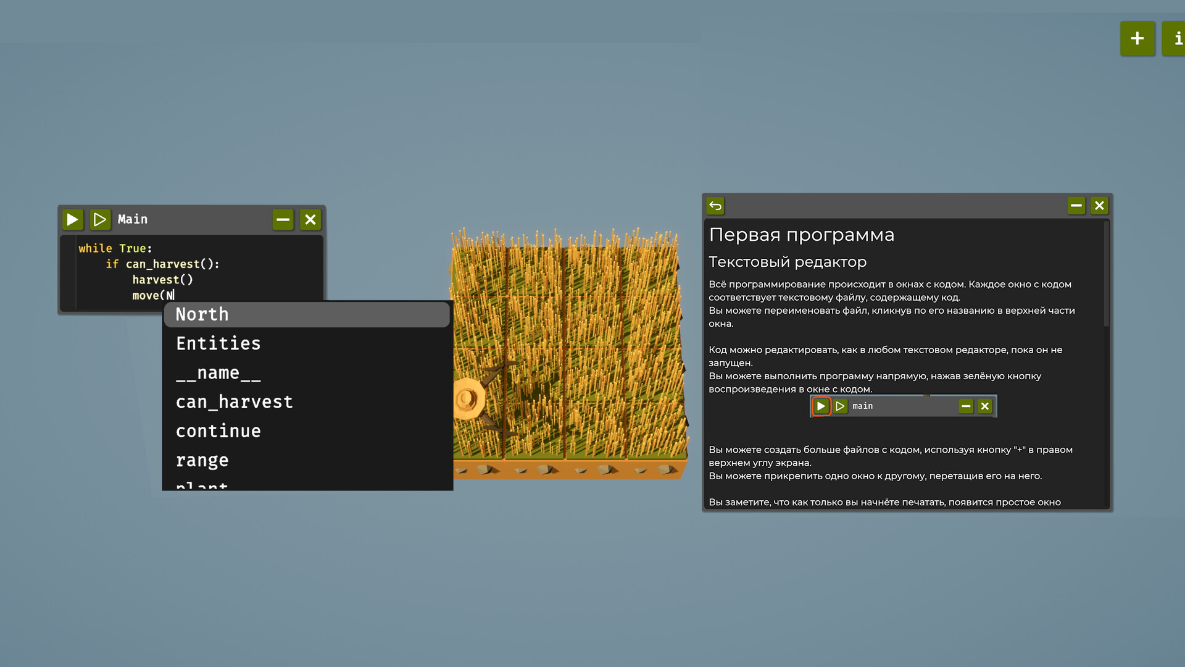The width and height of the screenshot is (1185, 667).
Task: Select continue from the completion list
Action: point(218,430)
